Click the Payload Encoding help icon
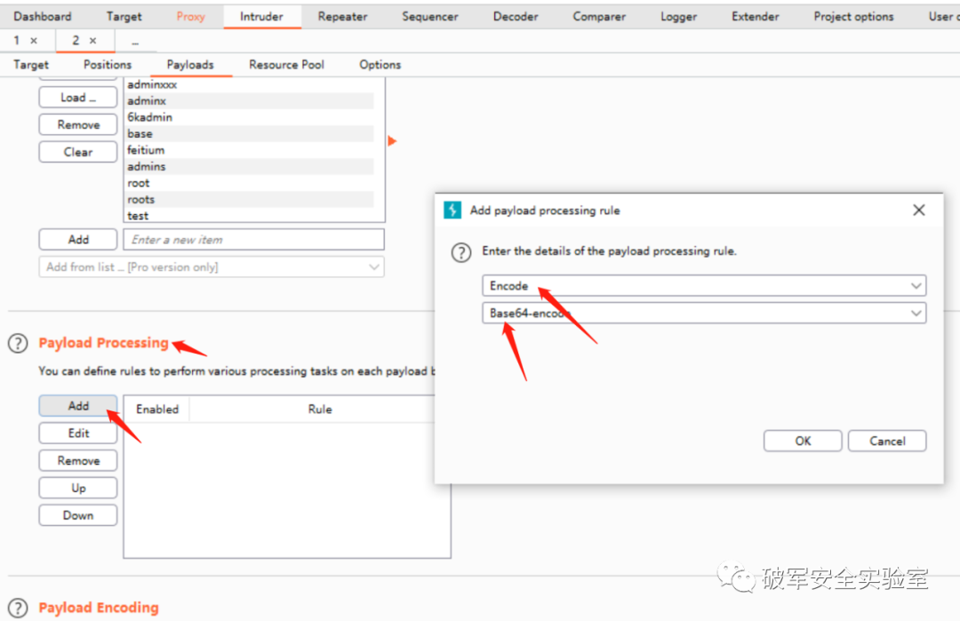960x621 pixels. point(17,609)
